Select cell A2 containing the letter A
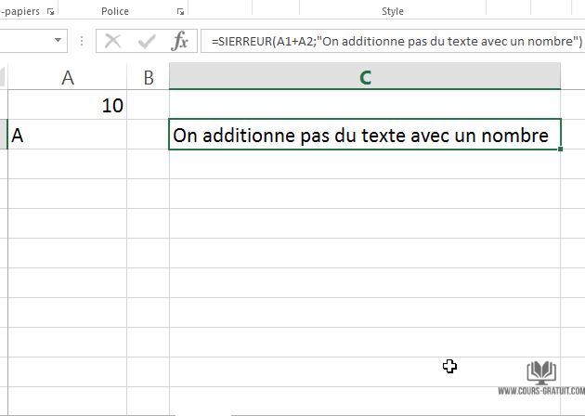 [x=67, y=136]
